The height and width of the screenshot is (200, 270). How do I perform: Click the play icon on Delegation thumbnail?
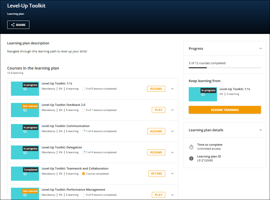25,152
